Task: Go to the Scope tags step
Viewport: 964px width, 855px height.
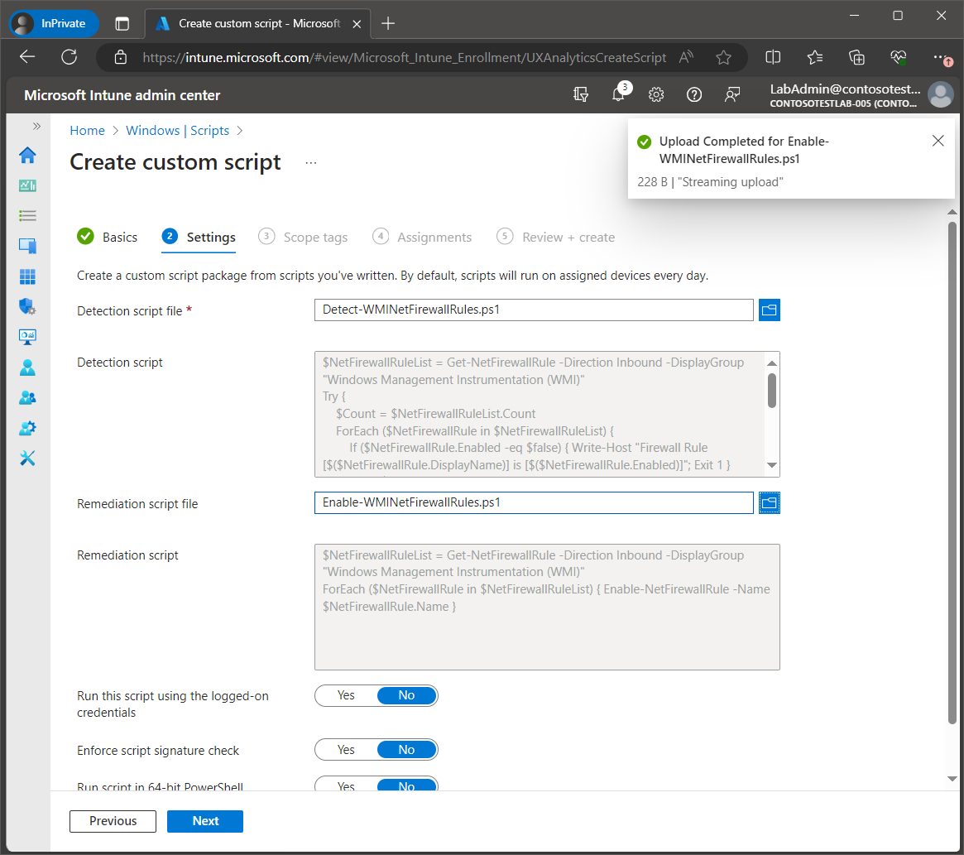Action: pyautogui.click(x=303, y=237)
